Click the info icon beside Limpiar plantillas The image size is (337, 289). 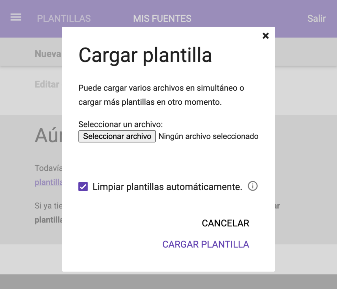tap(252, 186)
